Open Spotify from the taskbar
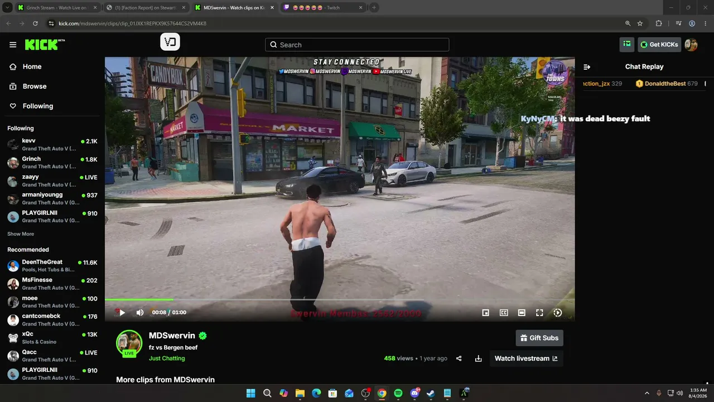The height and width of the screenshot is (402, 714). 398,393
